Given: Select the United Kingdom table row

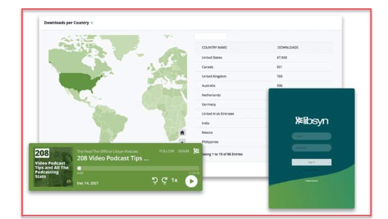Looking at the screenshot, I should (263, 76).
